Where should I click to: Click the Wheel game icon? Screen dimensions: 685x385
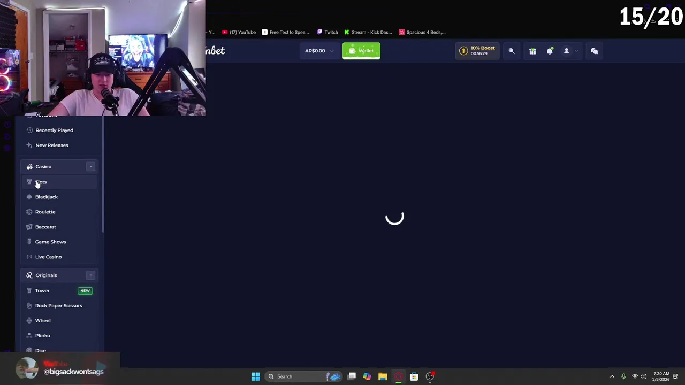pos(29,320)
